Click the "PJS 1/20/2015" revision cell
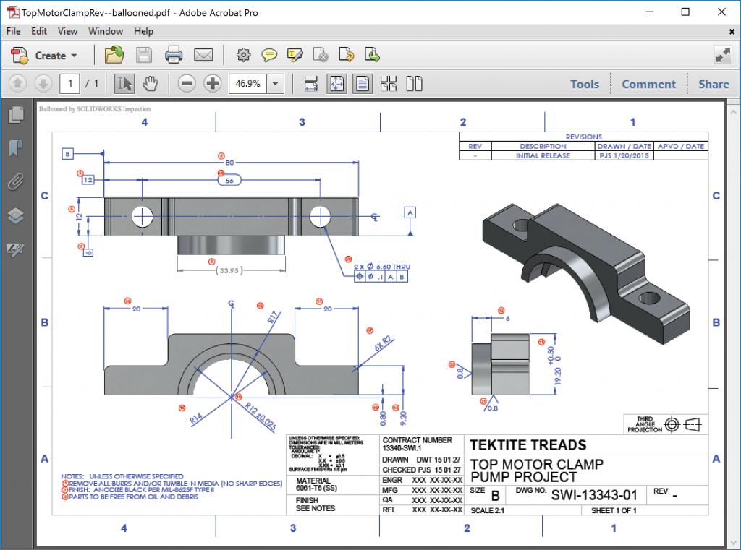Image resolution: width=741 pixels, height=550 pixels. [x=624, y=156]
